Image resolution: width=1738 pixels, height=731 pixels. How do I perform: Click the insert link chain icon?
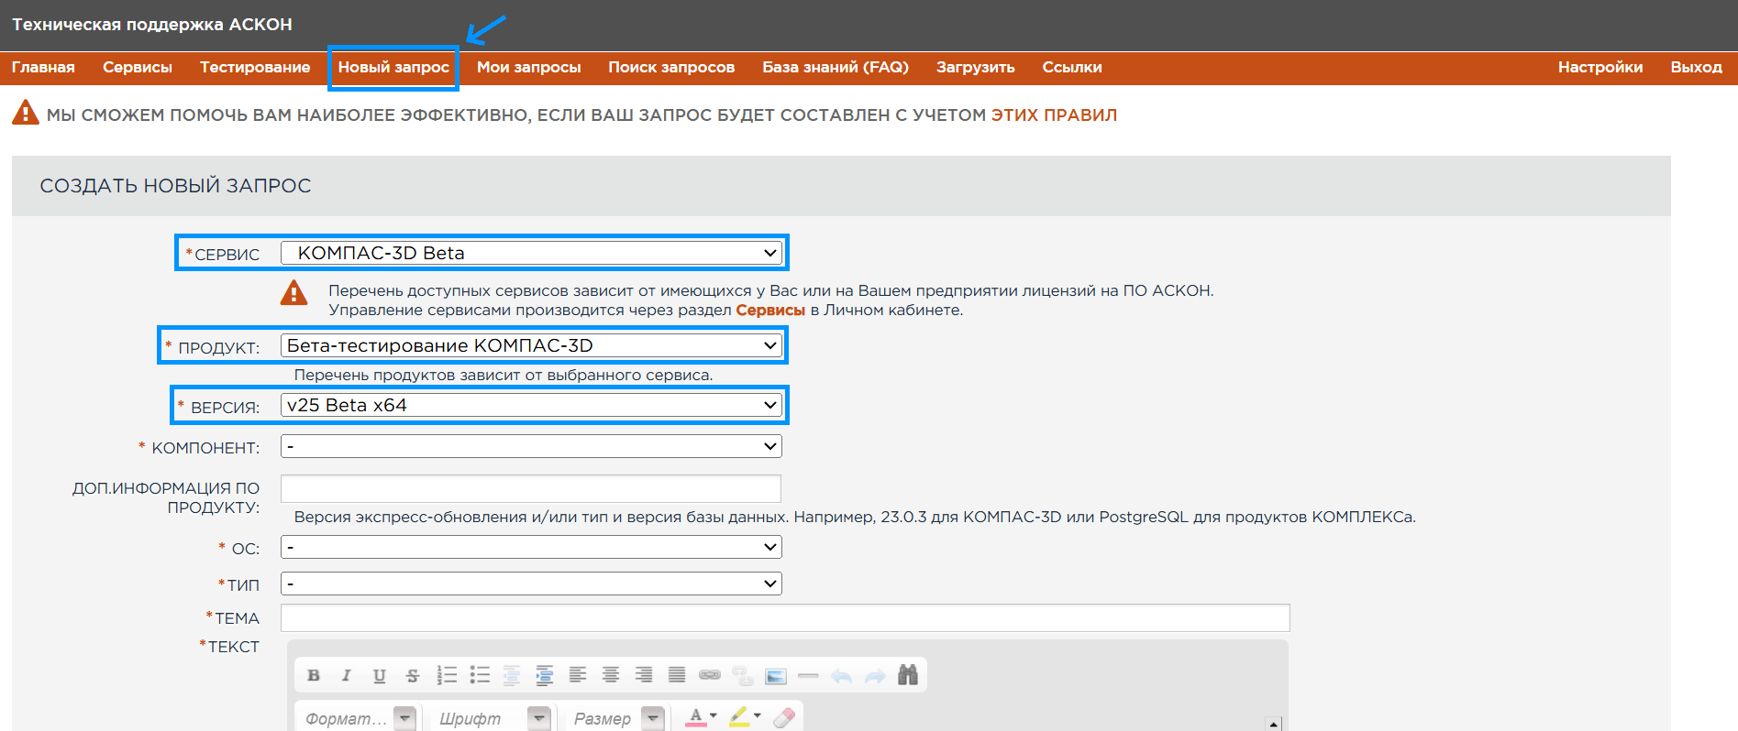[710, 675]
